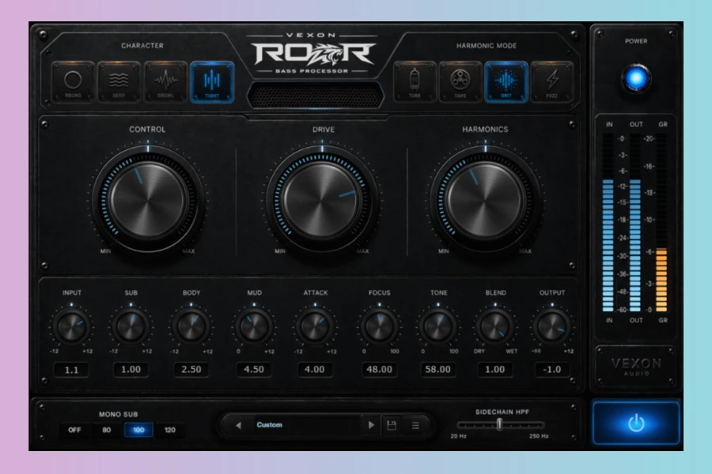Click the Focus small knob
The width and height of the screenshot is (712, 474).
379,326
